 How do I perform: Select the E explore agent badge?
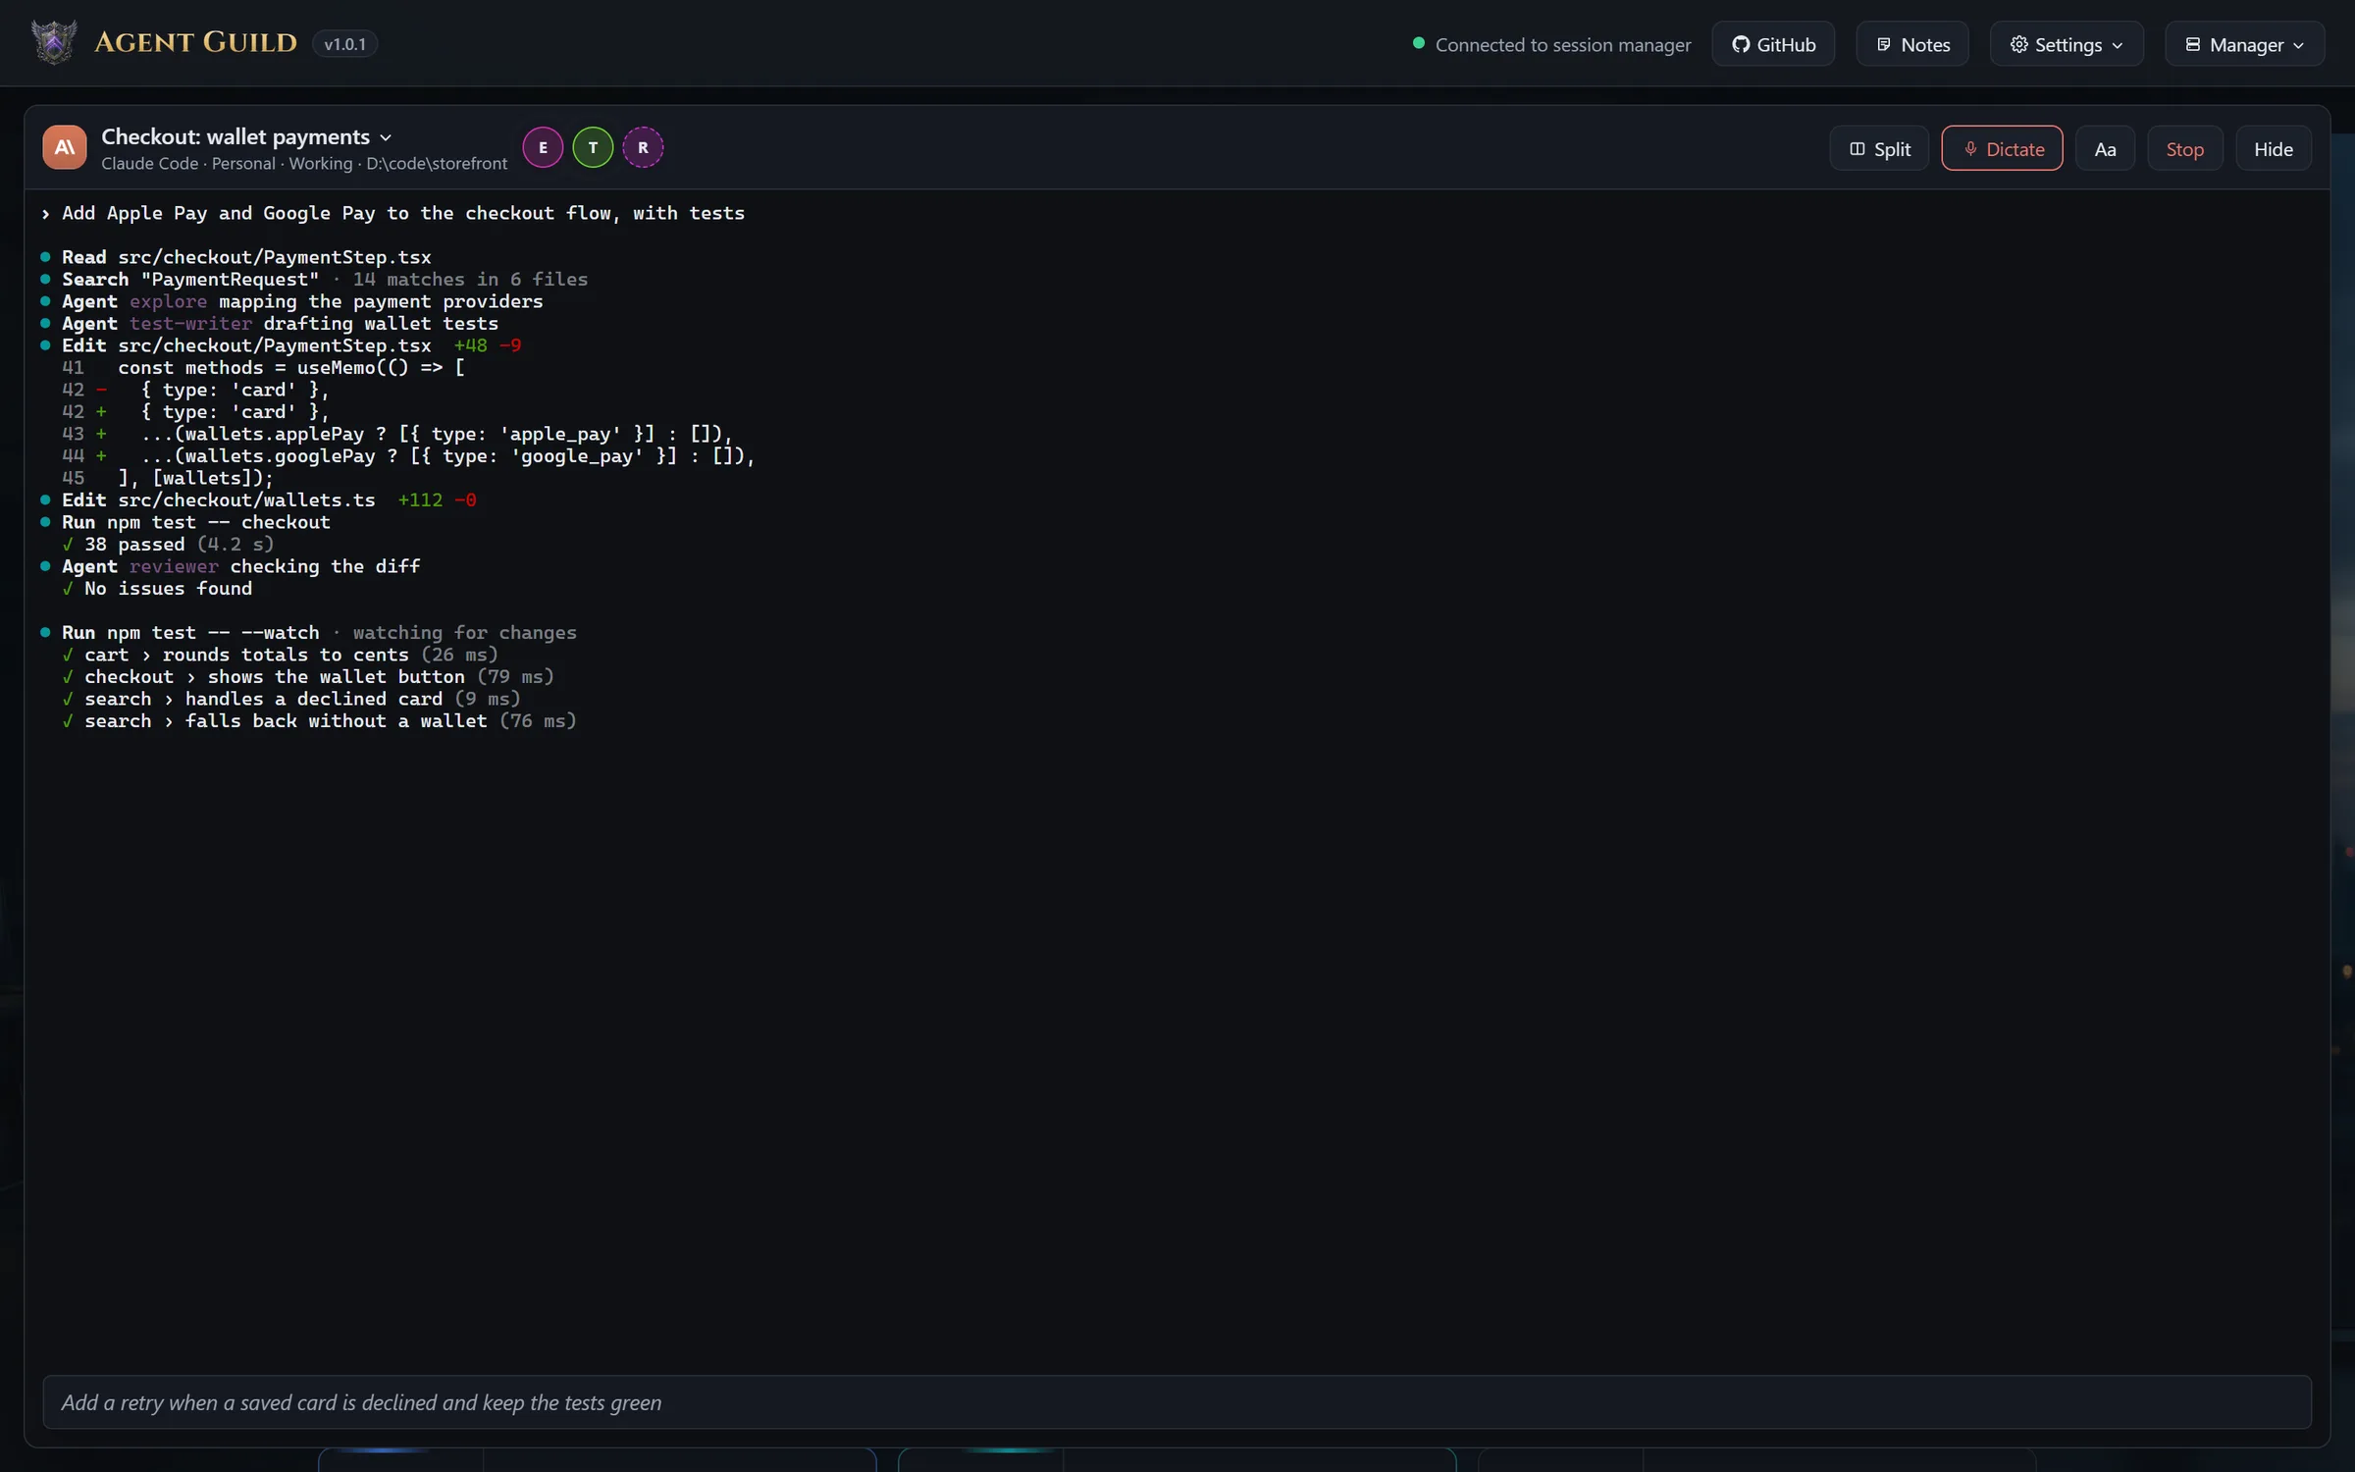point(543,147)
